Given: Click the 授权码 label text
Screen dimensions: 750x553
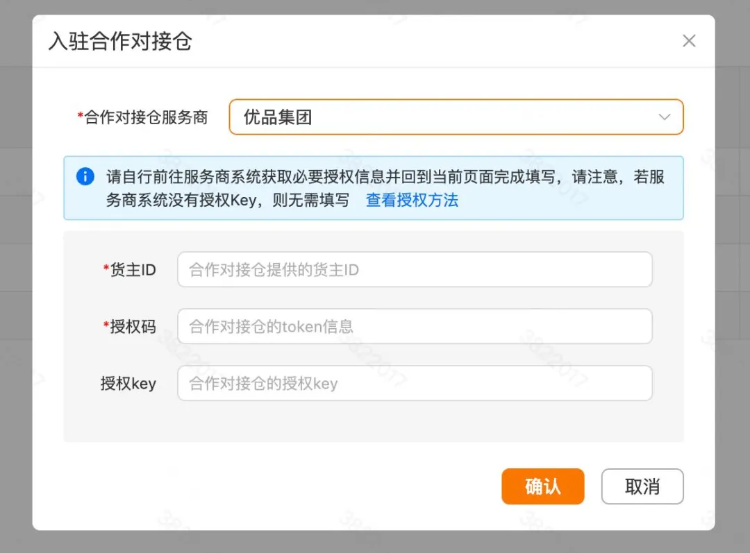Looking at the screenshot, I should point(133,327).
